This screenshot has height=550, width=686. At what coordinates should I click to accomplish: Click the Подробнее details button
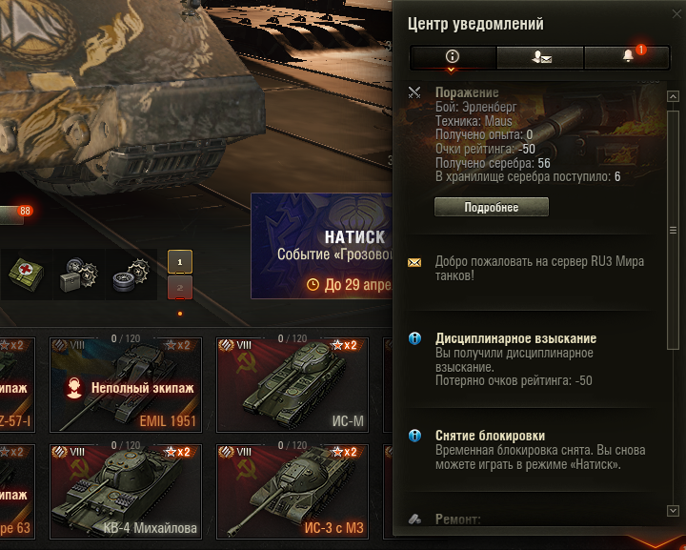click(x=492, y=207)
